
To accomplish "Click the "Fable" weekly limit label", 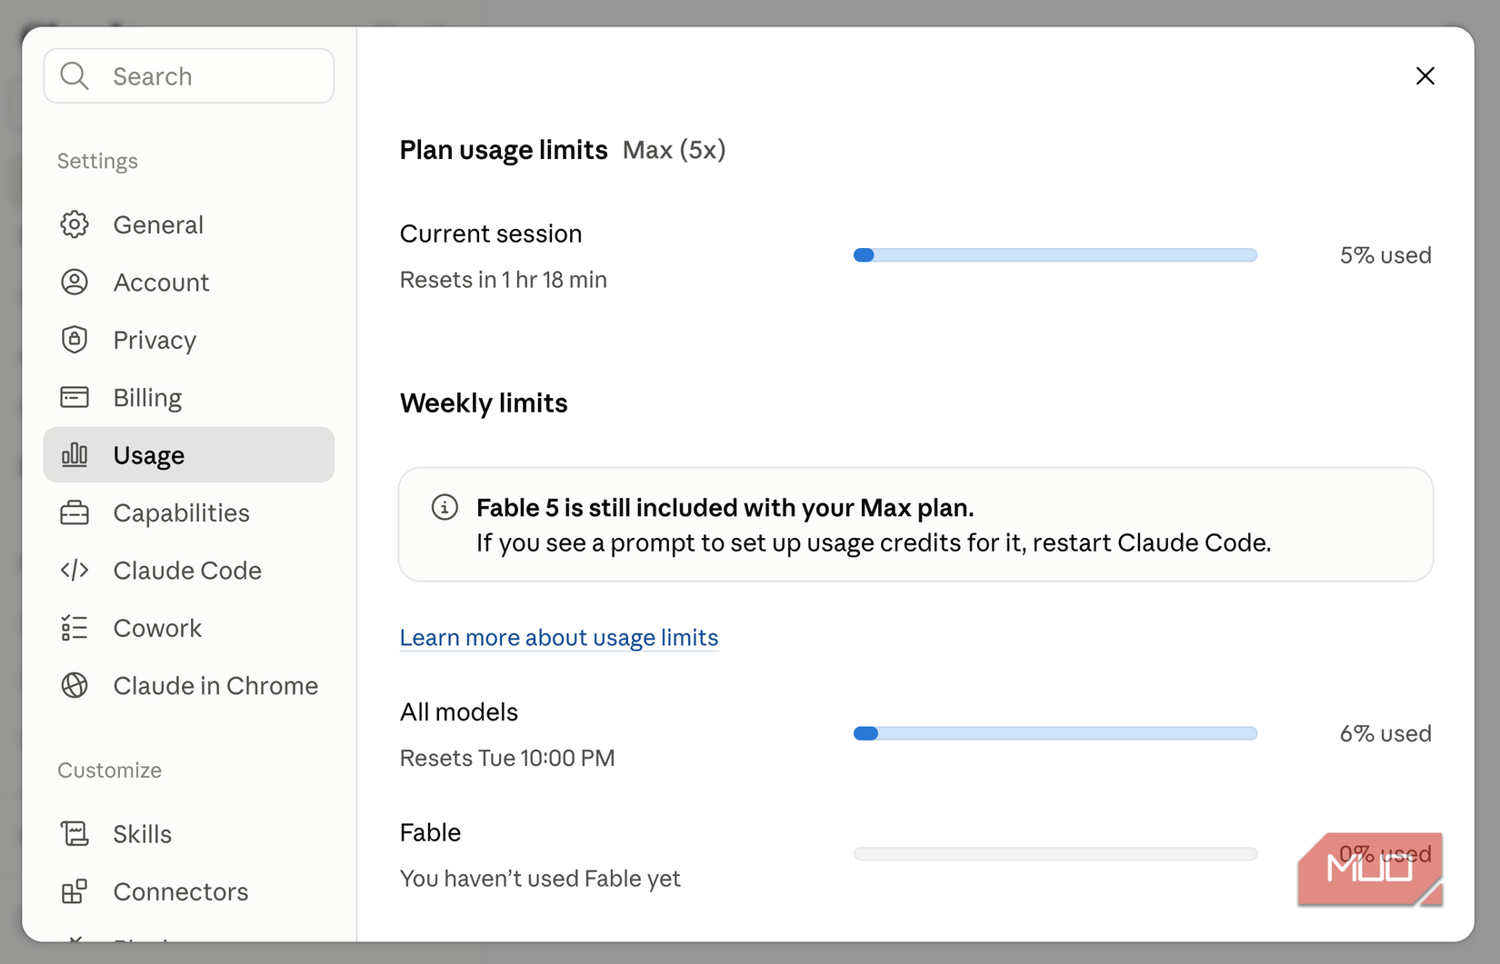I will coord(431,832).
